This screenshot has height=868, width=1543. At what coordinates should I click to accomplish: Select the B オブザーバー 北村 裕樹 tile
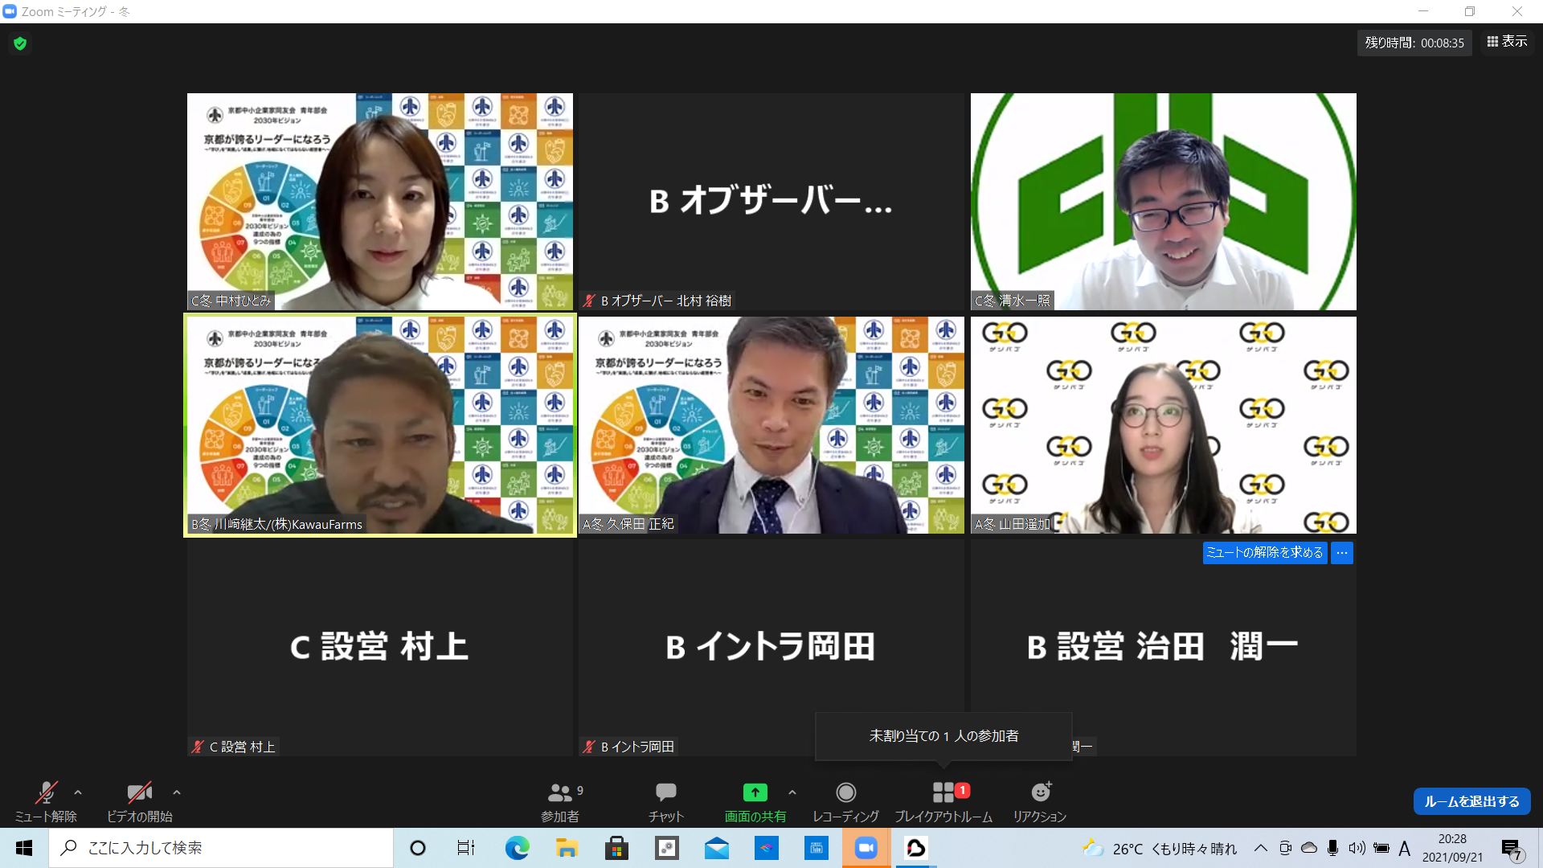pos(771,202)
